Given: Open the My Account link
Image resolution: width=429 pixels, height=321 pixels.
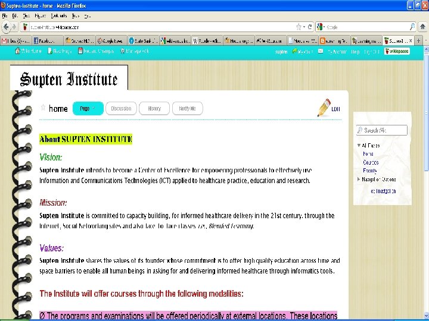Looking at the screenshot, I should pyautogui.click(x=337, y=51).
